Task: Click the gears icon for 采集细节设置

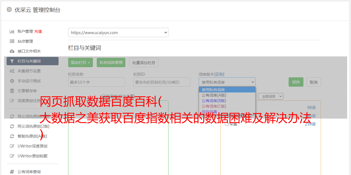Action: pos(12,71)
